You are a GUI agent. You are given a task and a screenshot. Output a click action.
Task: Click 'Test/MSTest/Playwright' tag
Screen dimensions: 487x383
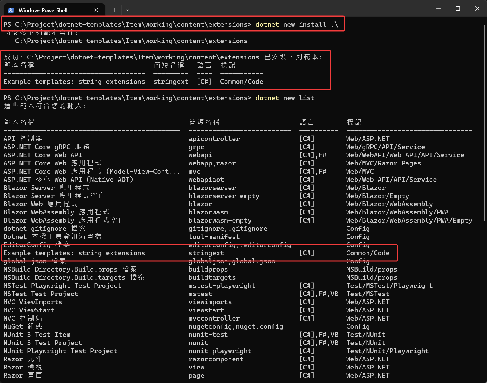[x=390, y=286]
